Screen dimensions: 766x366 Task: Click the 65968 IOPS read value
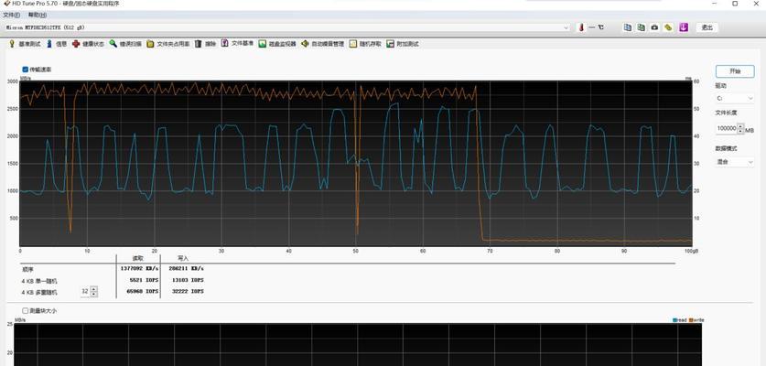[x=142, y=291]
